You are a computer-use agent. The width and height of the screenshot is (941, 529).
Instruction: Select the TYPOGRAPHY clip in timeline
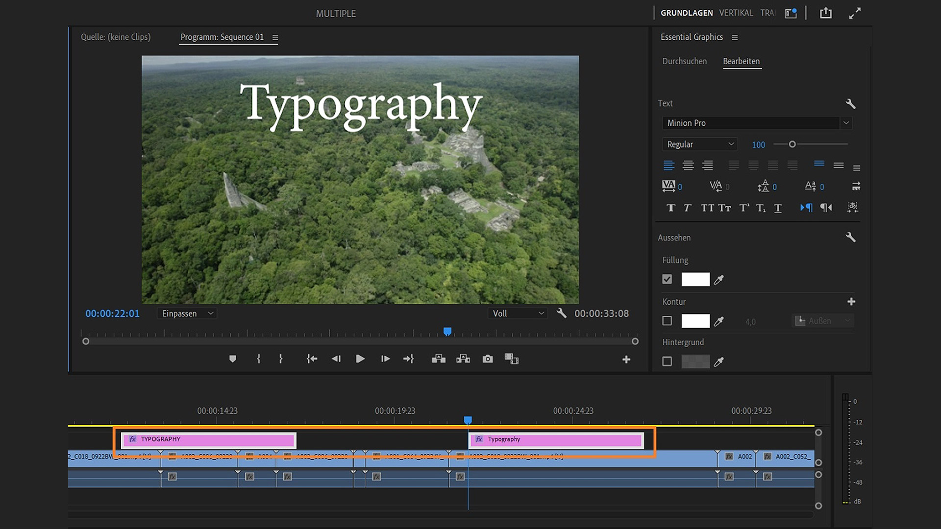pos(209,439)
